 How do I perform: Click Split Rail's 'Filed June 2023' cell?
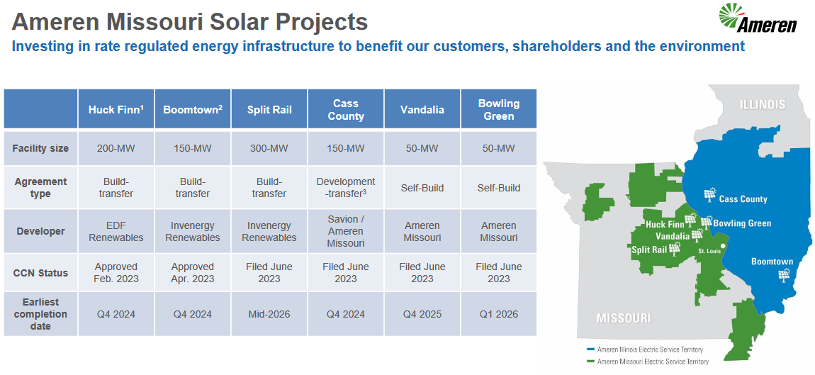pyautogui.click(x=269, y=272)
